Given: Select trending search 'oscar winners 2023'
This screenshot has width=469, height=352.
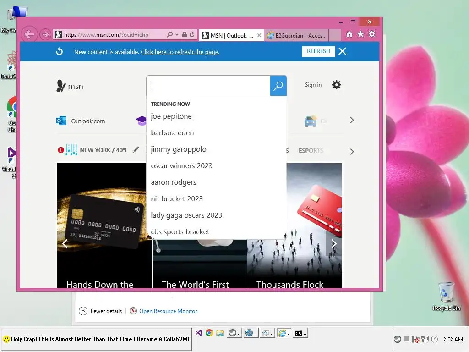Looking at the screenshot, I should (x=181, y=165).
